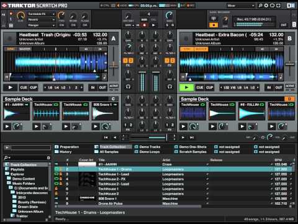Toggle SYNC on Deck B

click(187, 49)
